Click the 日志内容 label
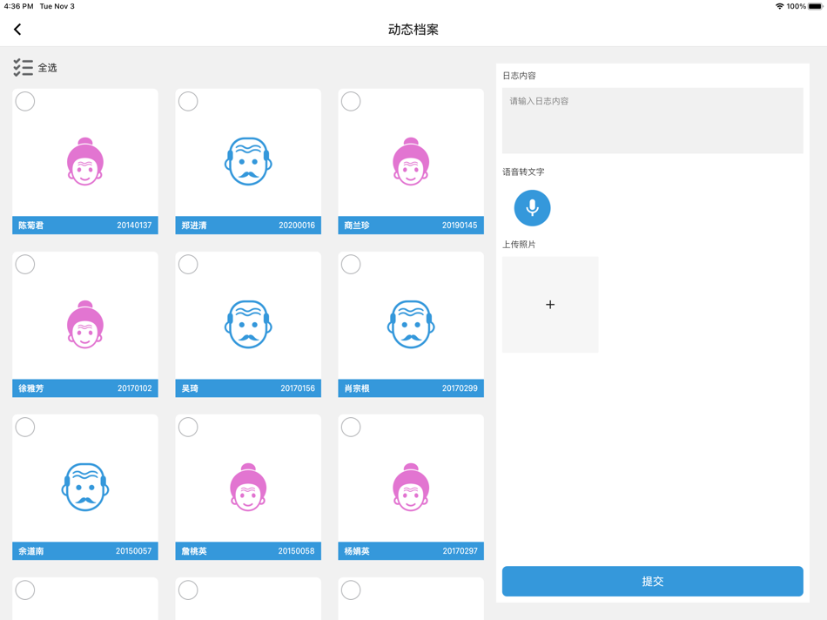Viewport: 827px width, 620px height. coord(519,76)
